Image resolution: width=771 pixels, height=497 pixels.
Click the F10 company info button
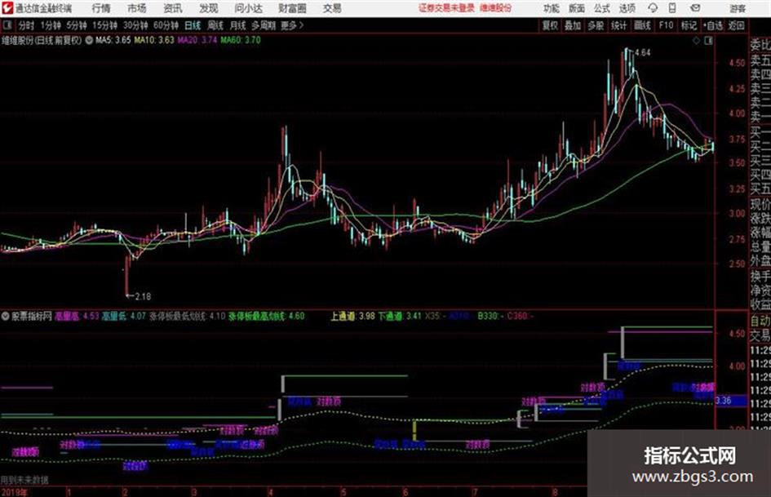[x=666, y=25]
